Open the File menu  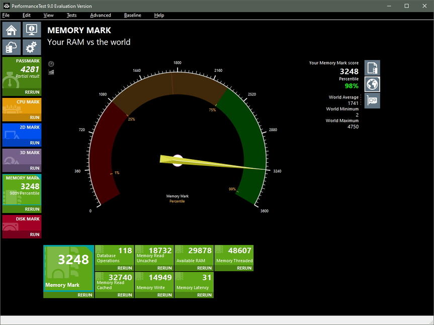[6, 15]
